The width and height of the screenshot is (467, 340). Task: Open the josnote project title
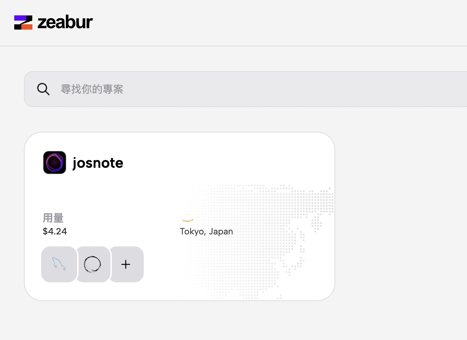click(98, 163)
